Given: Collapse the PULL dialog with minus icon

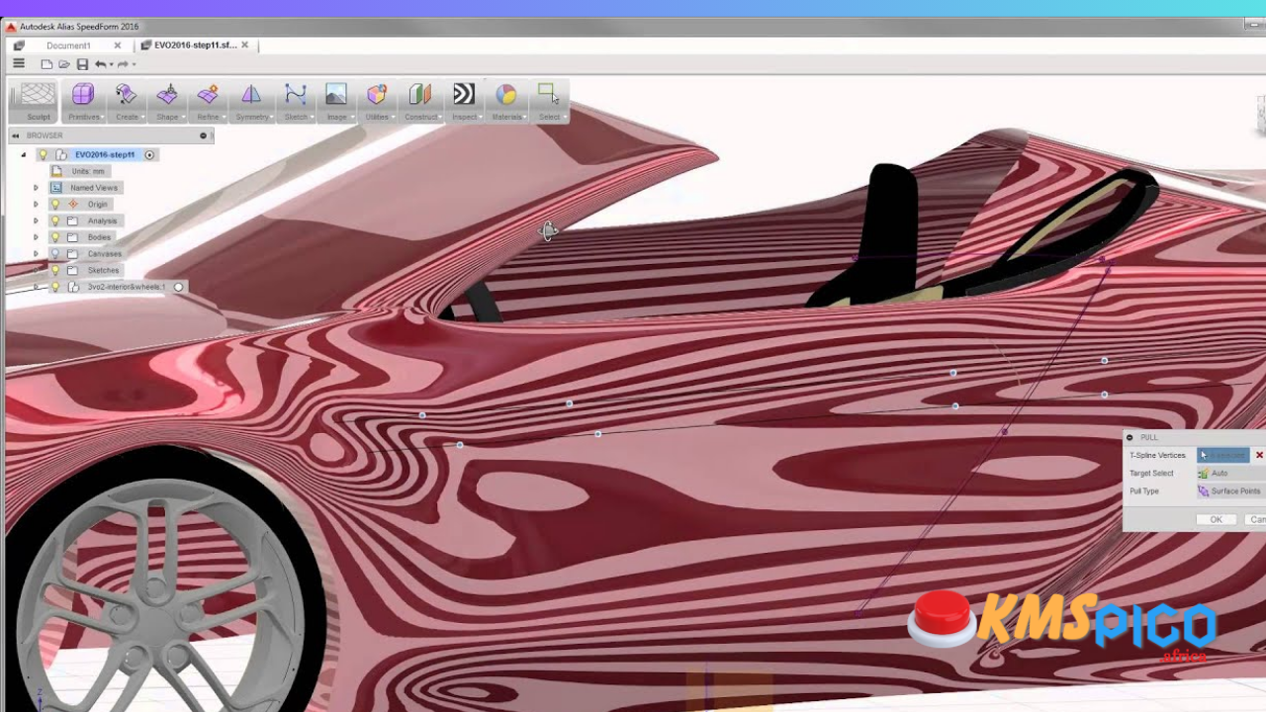Looking at the screenshot, I should tap(1130, 437).
